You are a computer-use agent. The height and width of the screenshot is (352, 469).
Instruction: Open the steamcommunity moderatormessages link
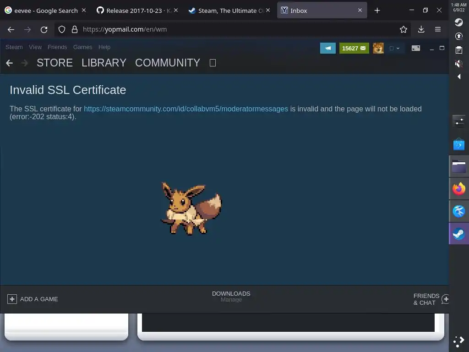(186, 109)
